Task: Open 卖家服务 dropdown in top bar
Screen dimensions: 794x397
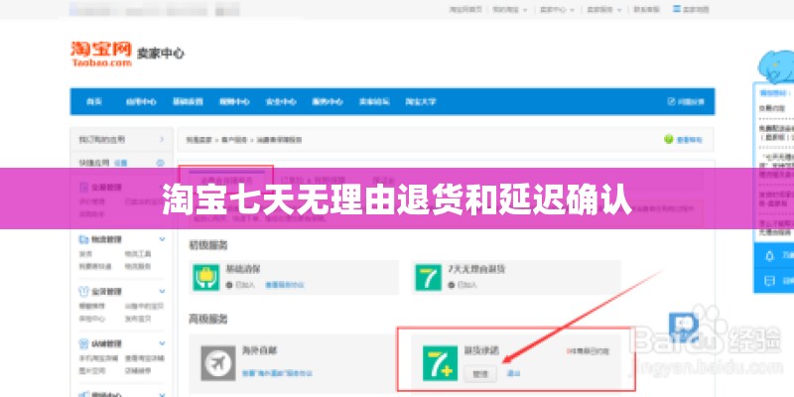Action: coord(604,9)
